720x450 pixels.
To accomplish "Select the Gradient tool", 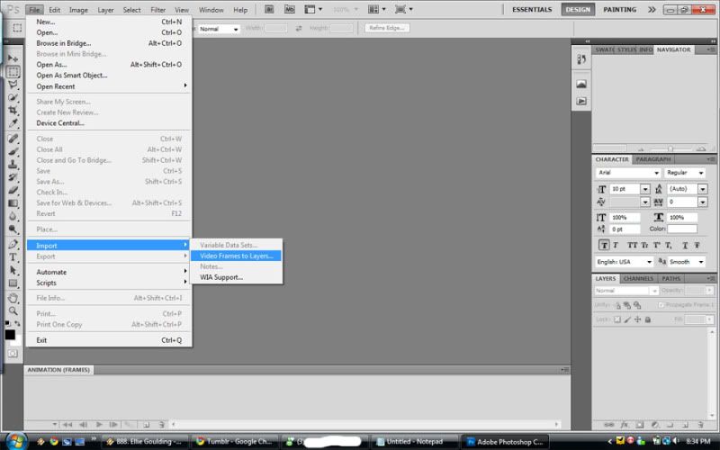I will tap(13, 203).
